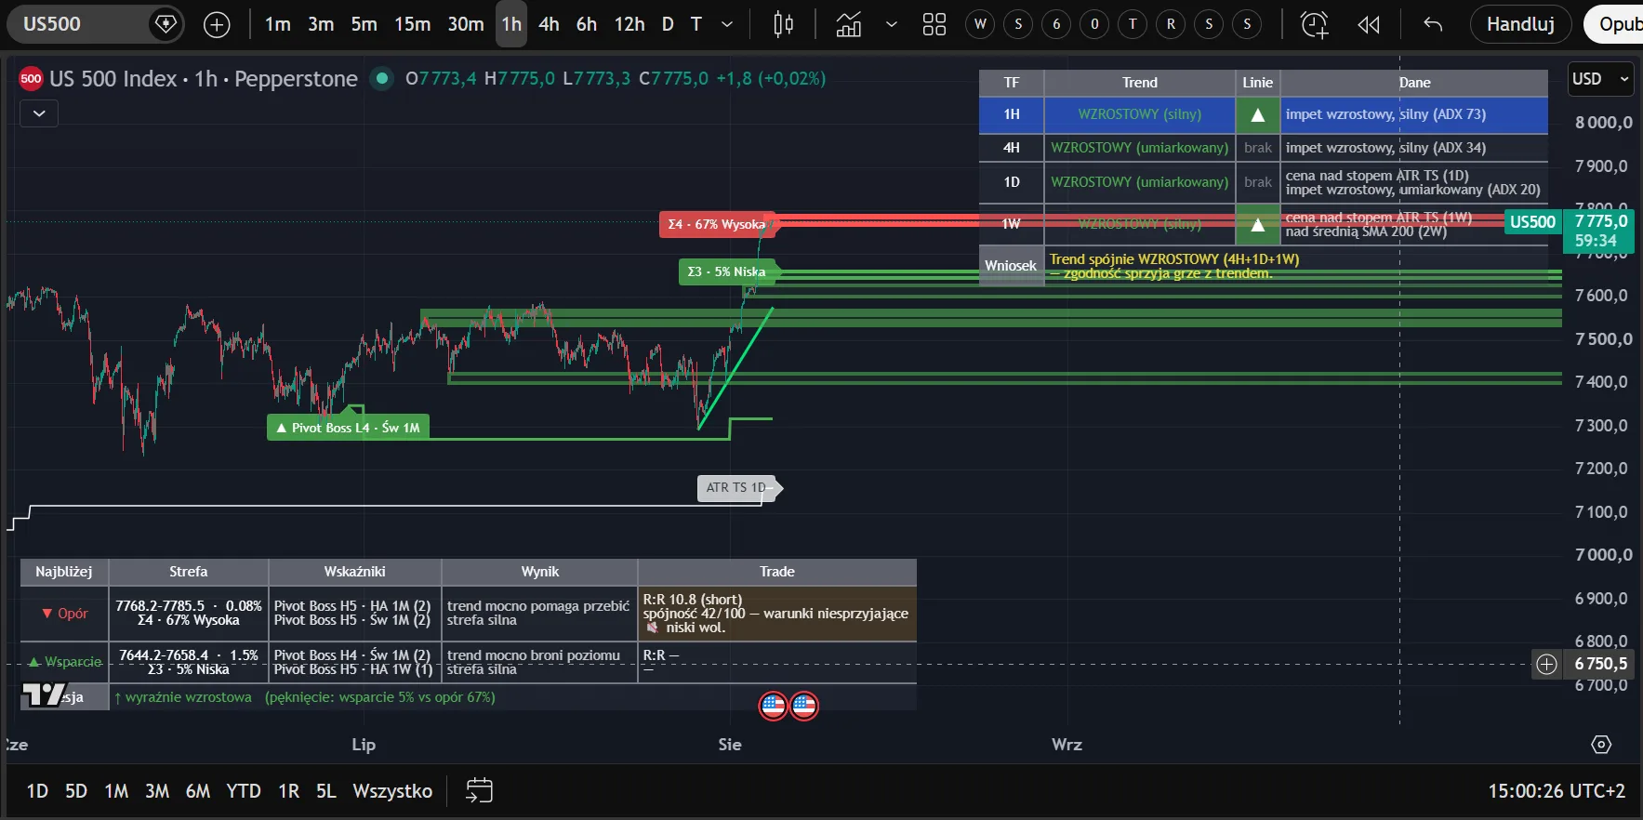Screen dimensions: 1643x820
Task: Click plus icon at price 6750,5
Action: (x=1546, y=664)
